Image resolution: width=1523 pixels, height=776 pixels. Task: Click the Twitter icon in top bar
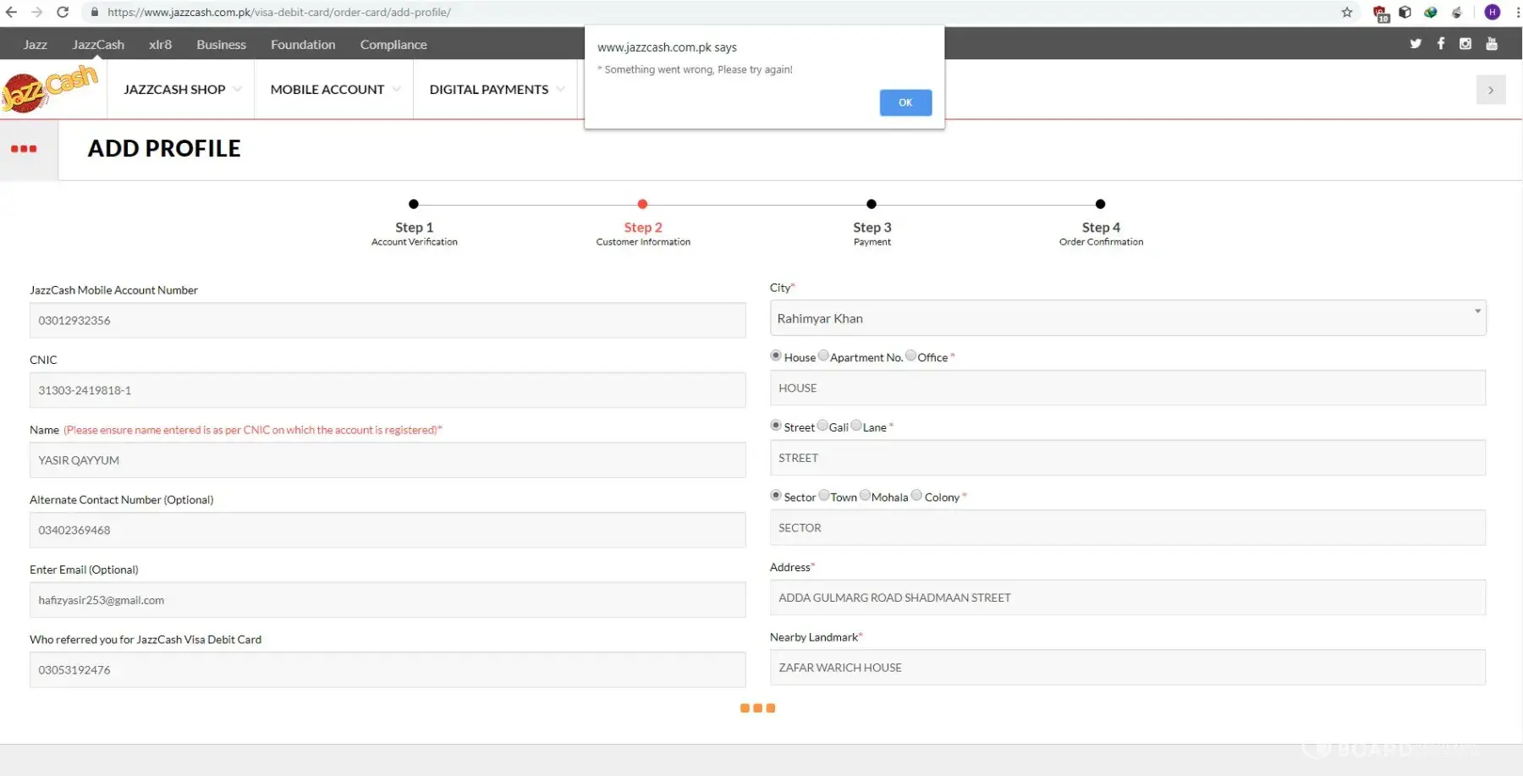1416,44
